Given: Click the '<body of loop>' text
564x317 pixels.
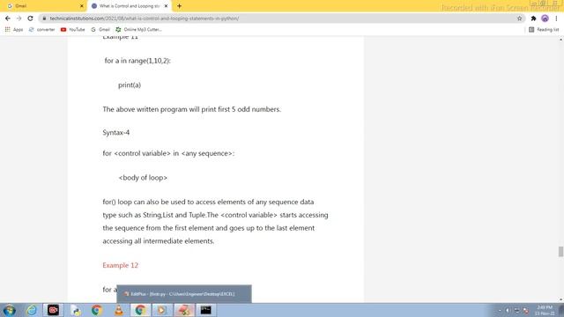Looking at the screenshot, I should pos(143,178).
